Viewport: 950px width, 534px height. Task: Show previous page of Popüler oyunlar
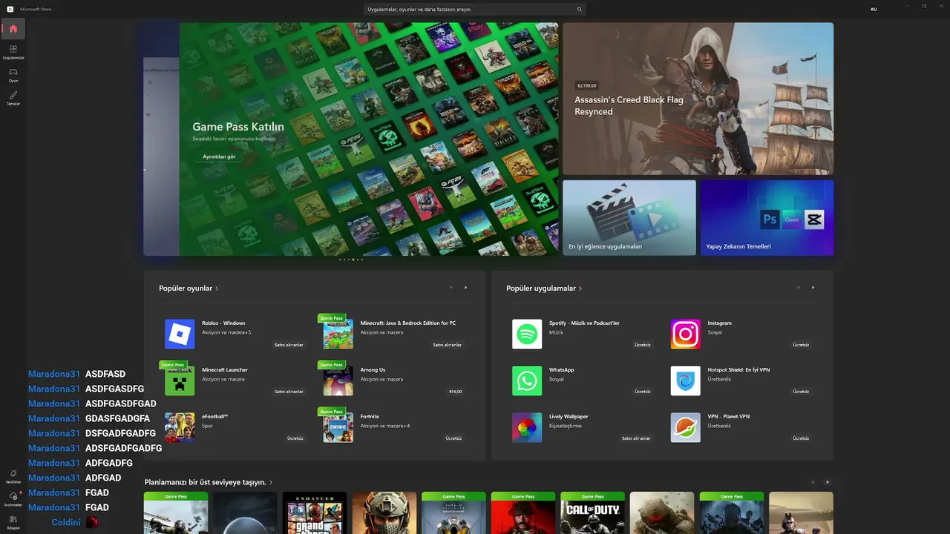click(450, 288)
